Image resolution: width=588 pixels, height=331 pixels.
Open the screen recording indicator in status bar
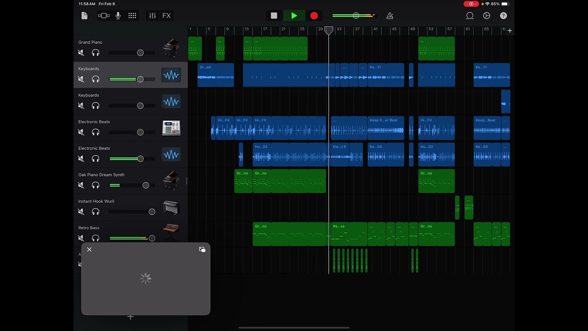471,4
